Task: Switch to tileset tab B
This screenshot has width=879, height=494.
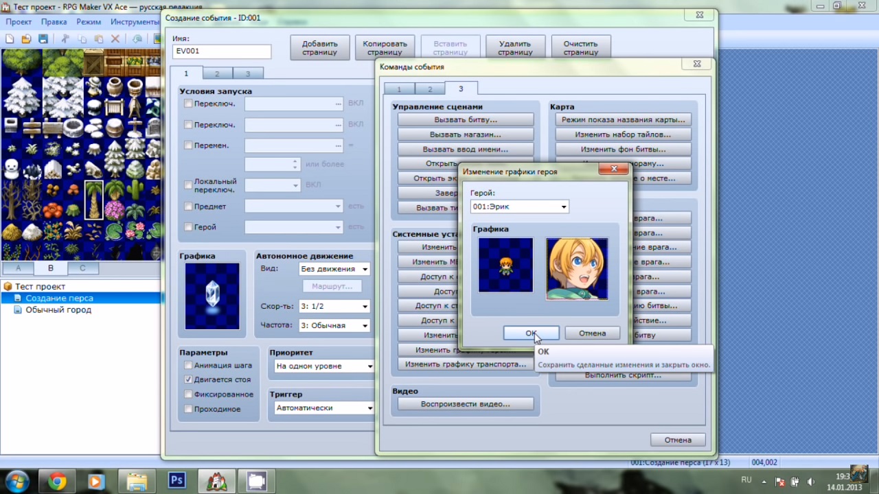Action: coord(50,268)
